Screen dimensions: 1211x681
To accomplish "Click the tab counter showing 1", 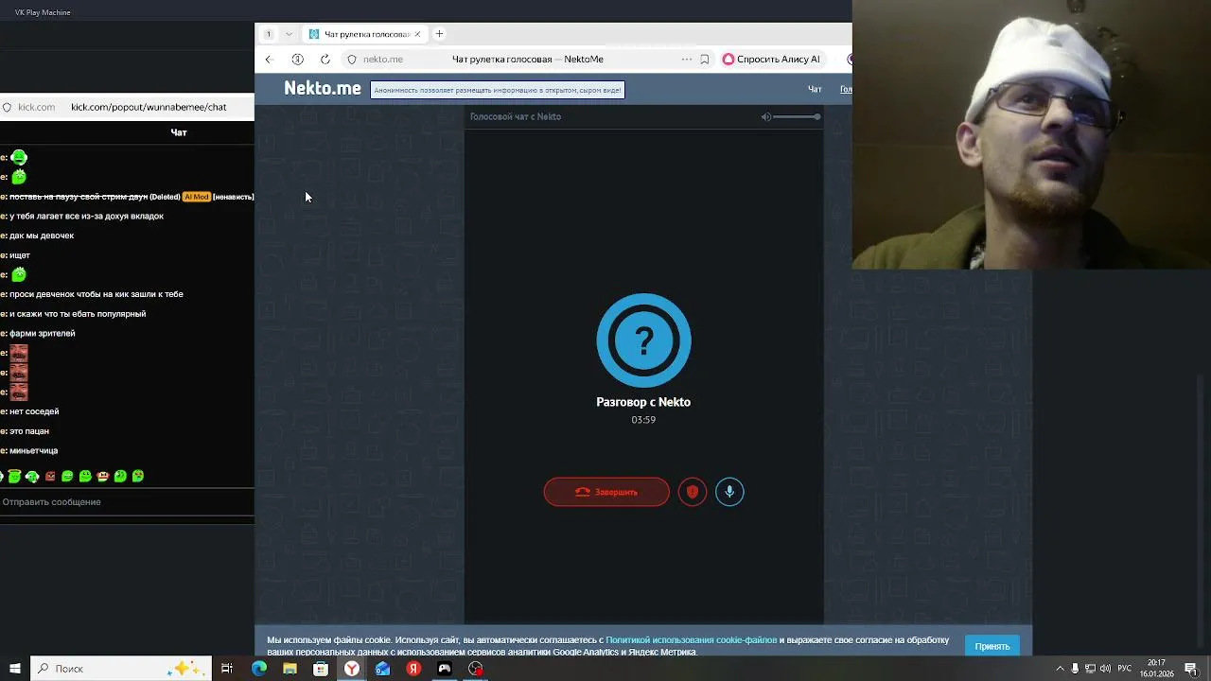I will click(268, 34).
